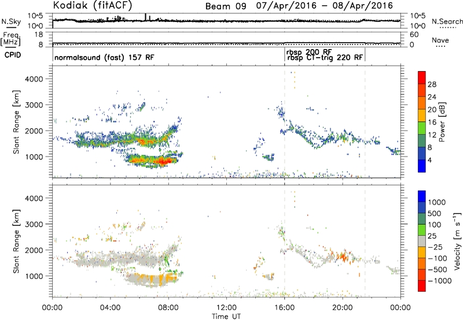Viewport: 463px width, 320px height.
Task: Click the Nave legend label
Action: (x=440, y=40)
